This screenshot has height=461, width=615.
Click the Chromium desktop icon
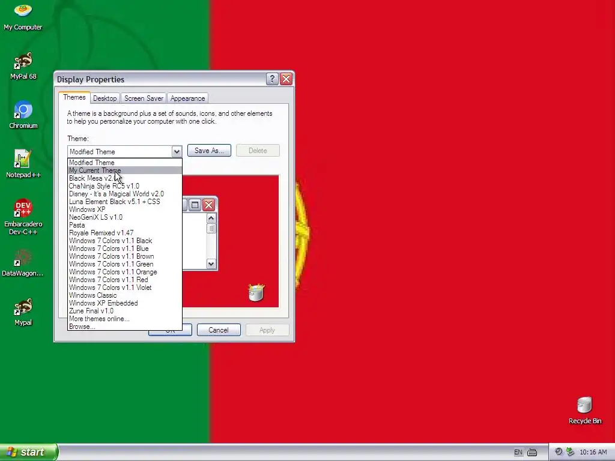[x=23, y=115]
